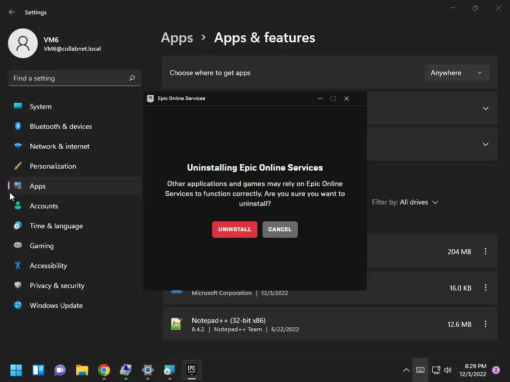The image size is (510, 382).
Task: Focus the Find a setting search box
Action: coord(75,78)
